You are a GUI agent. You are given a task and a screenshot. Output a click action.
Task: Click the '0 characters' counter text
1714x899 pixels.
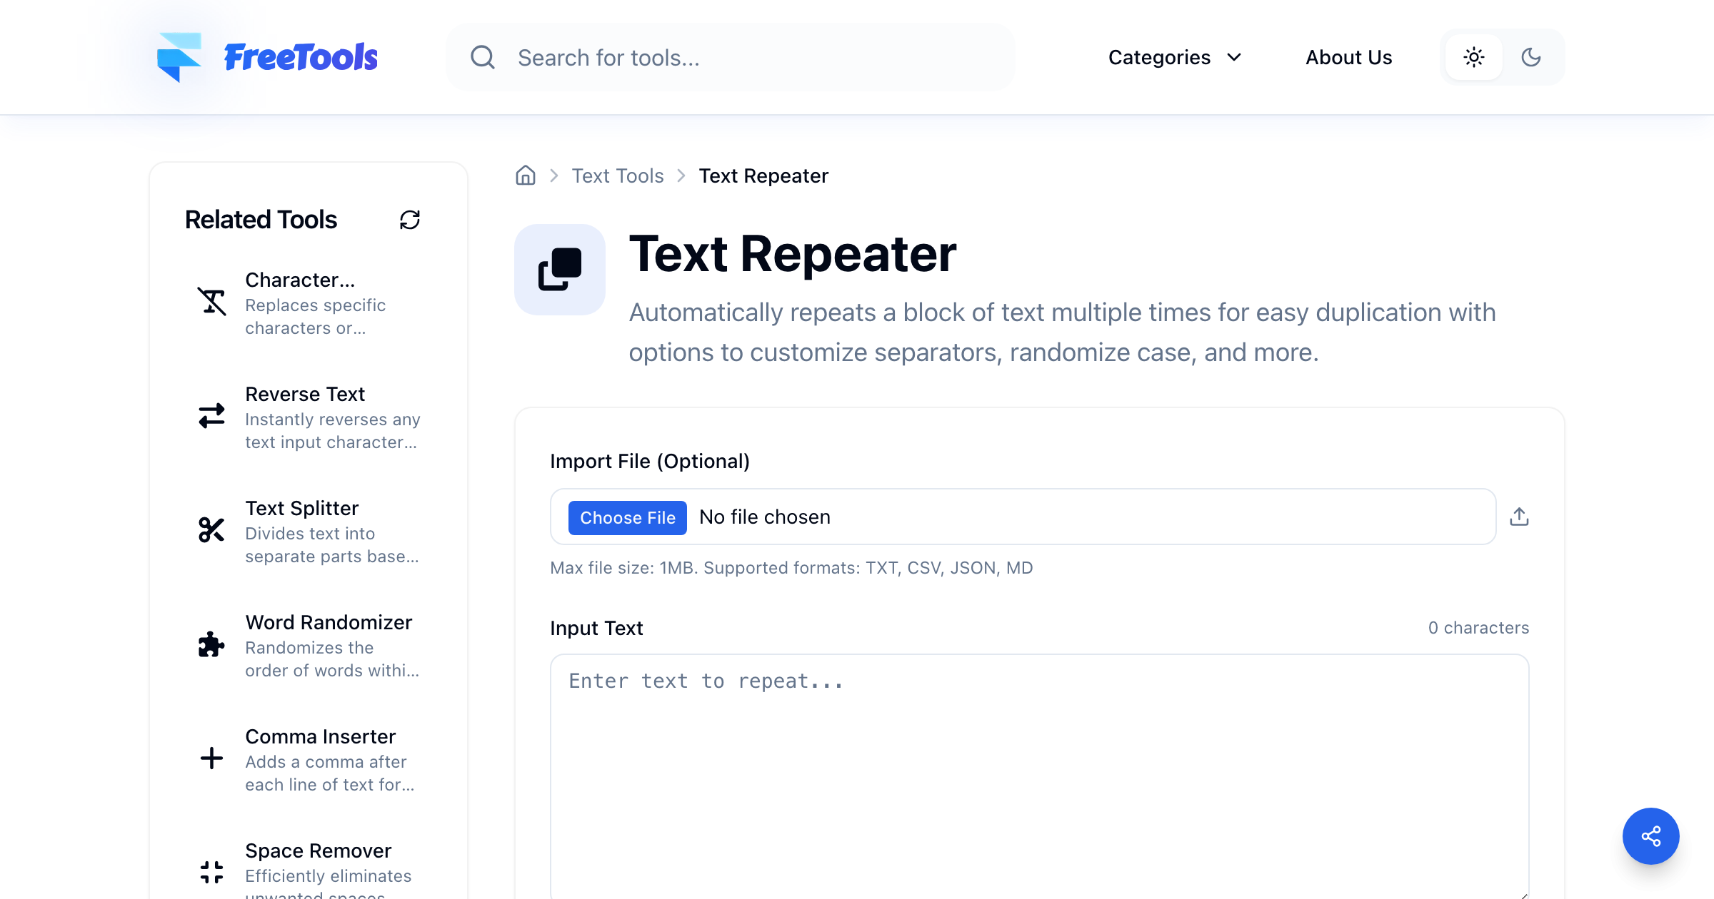1478,628
